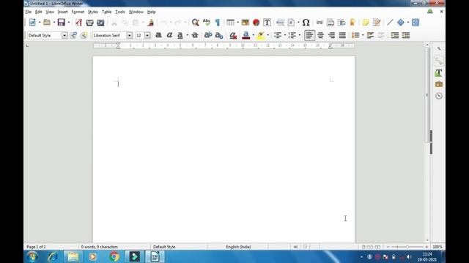The height and width of the screenshot is (263, 469).
Task: Insert a text box
Action: 267,23
